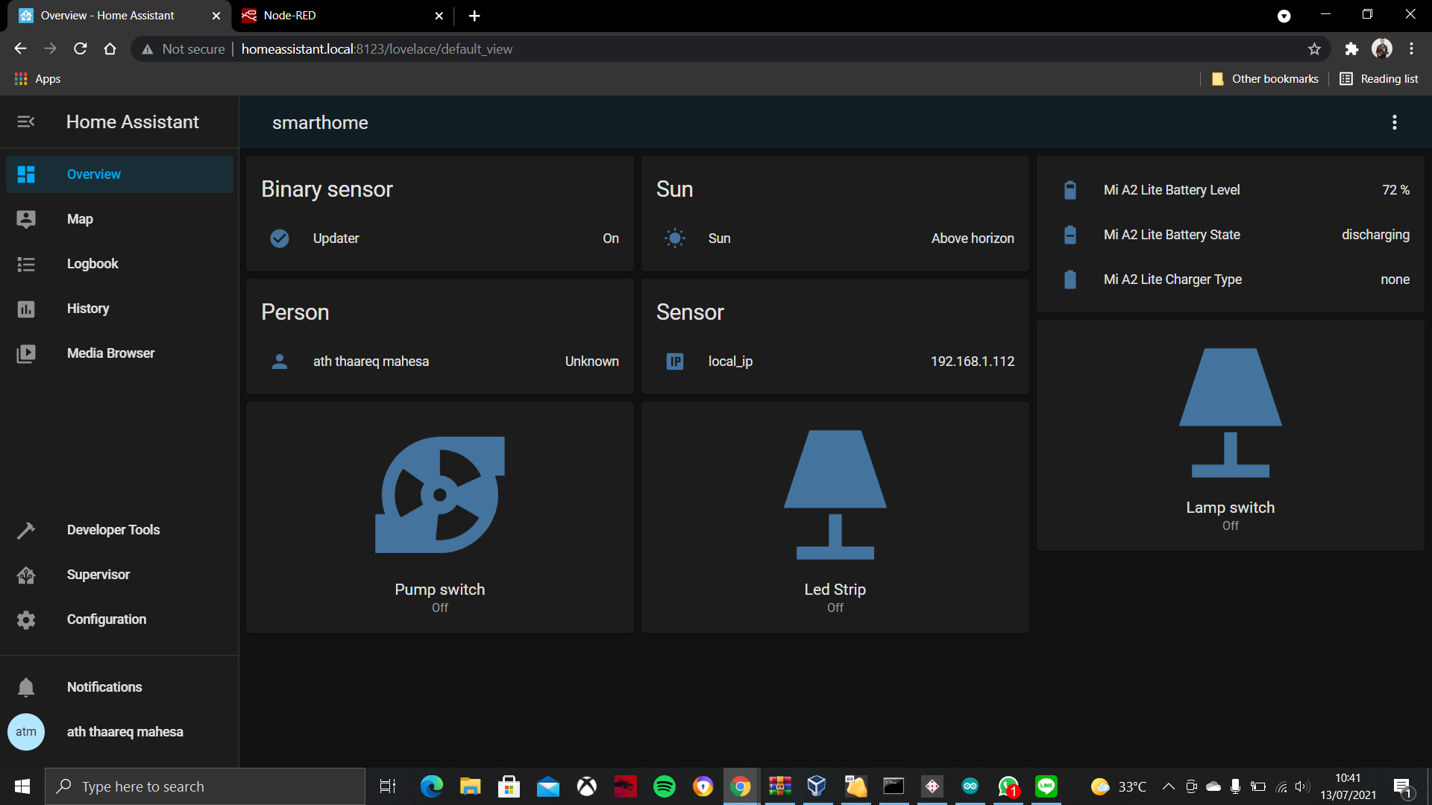Click the Updater checkmark icon

coord(280,239)
